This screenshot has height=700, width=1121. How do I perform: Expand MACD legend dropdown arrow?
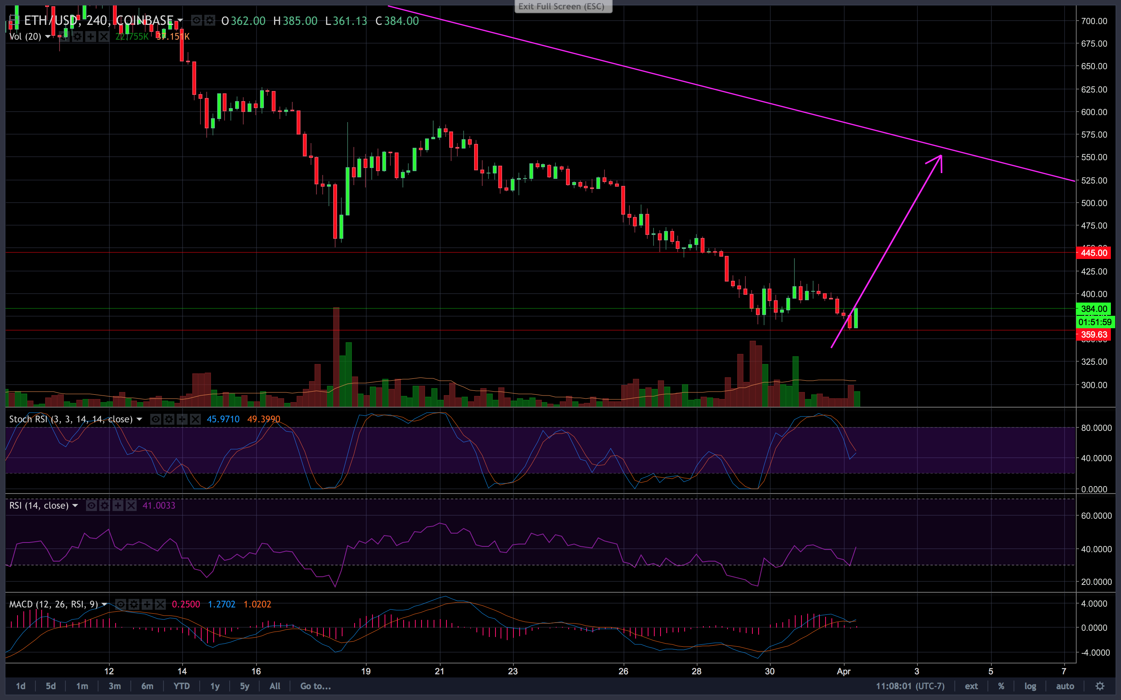click(x=104, y=605)
